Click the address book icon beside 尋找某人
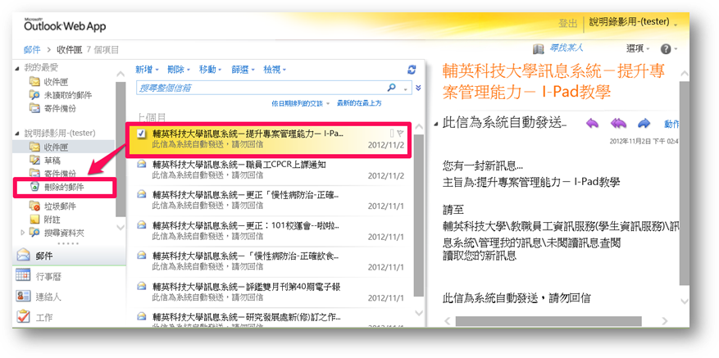This screenshot has height=358, width=719. (539, 48)
